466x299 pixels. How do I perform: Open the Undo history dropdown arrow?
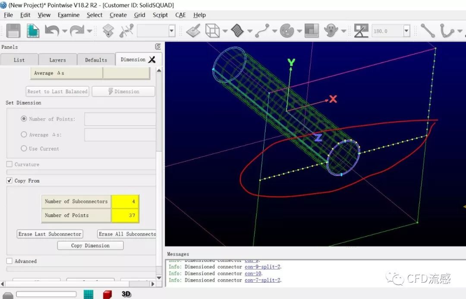(x=64, y=31)
